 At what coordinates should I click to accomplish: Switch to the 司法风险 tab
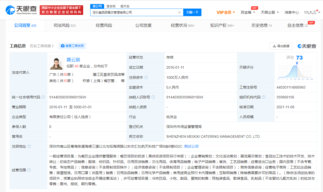[x=64, y=25]
